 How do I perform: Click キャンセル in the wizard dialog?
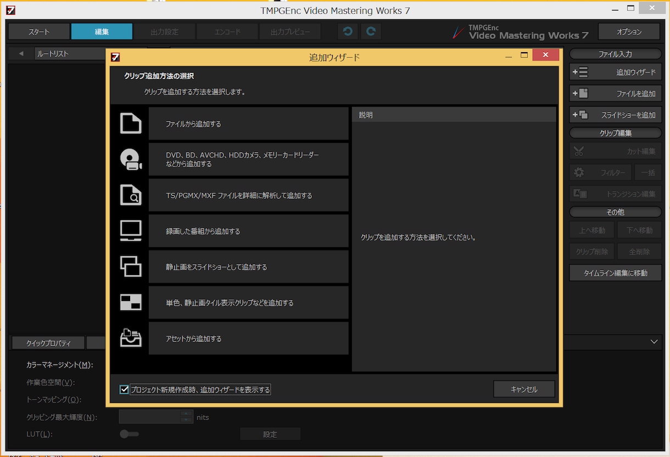pyautogui.click(x=524, y=389)
